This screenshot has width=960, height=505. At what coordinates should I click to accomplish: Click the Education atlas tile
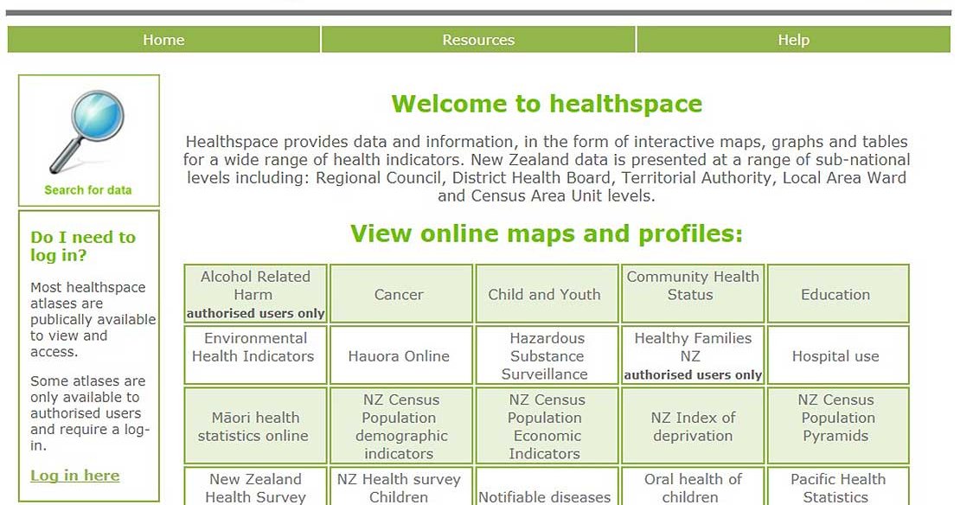[x=835, y=295]
